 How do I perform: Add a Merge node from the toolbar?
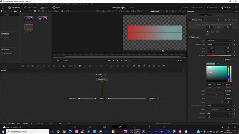click(70, 66)
